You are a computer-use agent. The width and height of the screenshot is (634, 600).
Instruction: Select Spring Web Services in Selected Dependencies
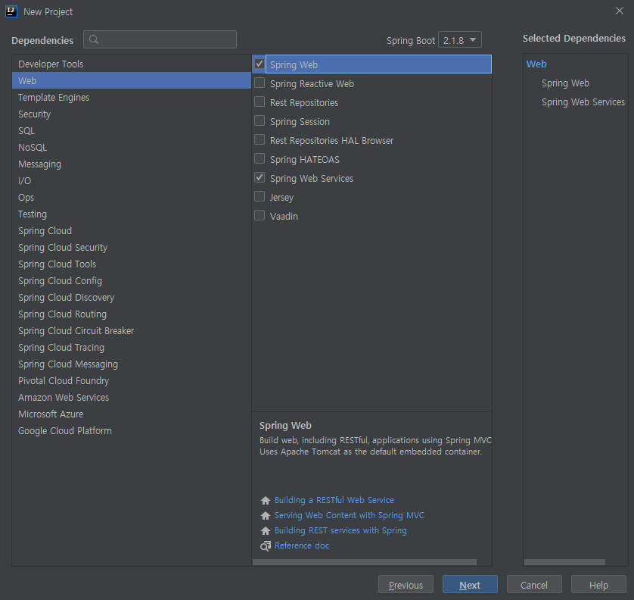click(x=583, y=102)
